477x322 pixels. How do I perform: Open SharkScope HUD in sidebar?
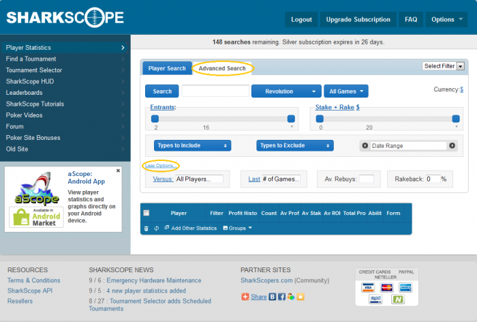(x=65, y=81)
